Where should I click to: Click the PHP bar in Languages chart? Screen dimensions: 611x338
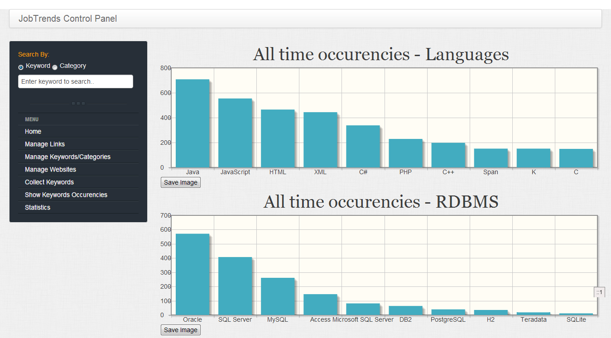click(405, 153)
